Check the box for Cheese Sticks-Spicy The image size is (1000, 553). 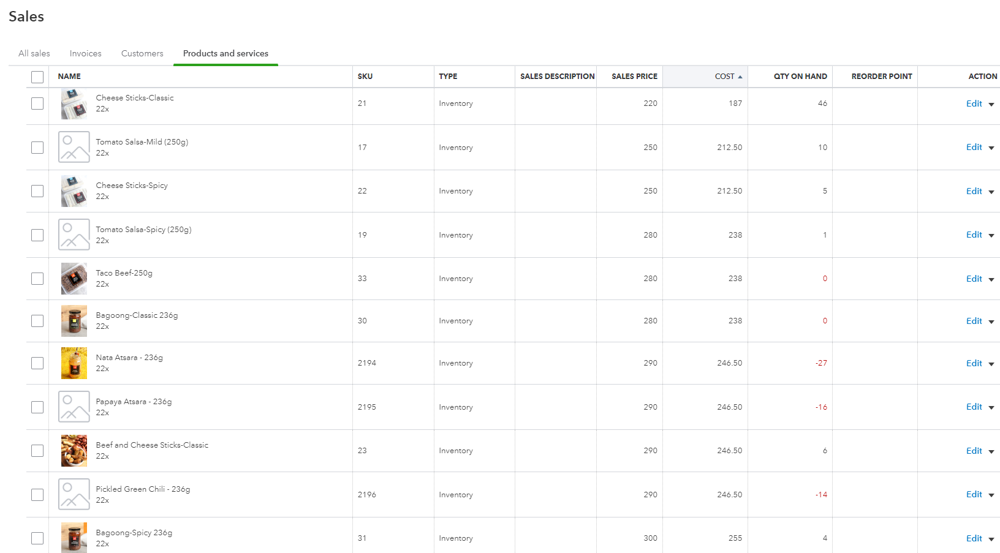click(37, 191)
